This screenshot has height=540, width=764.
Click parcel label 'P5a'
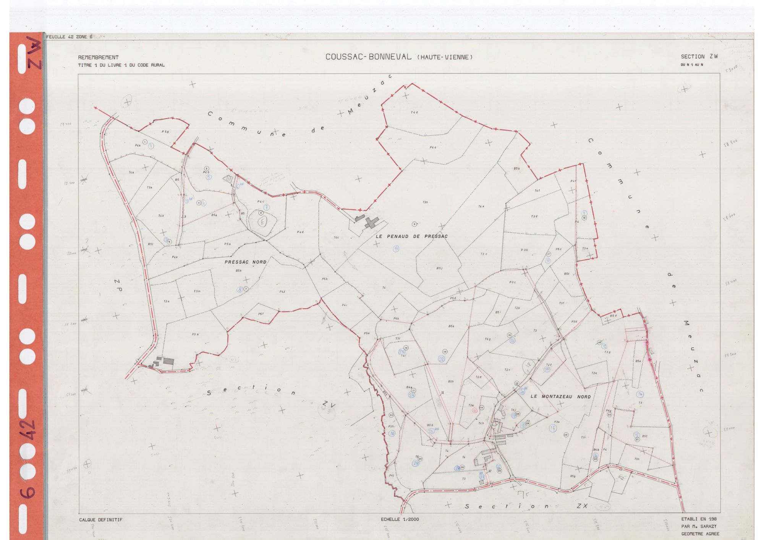point(228,244)
